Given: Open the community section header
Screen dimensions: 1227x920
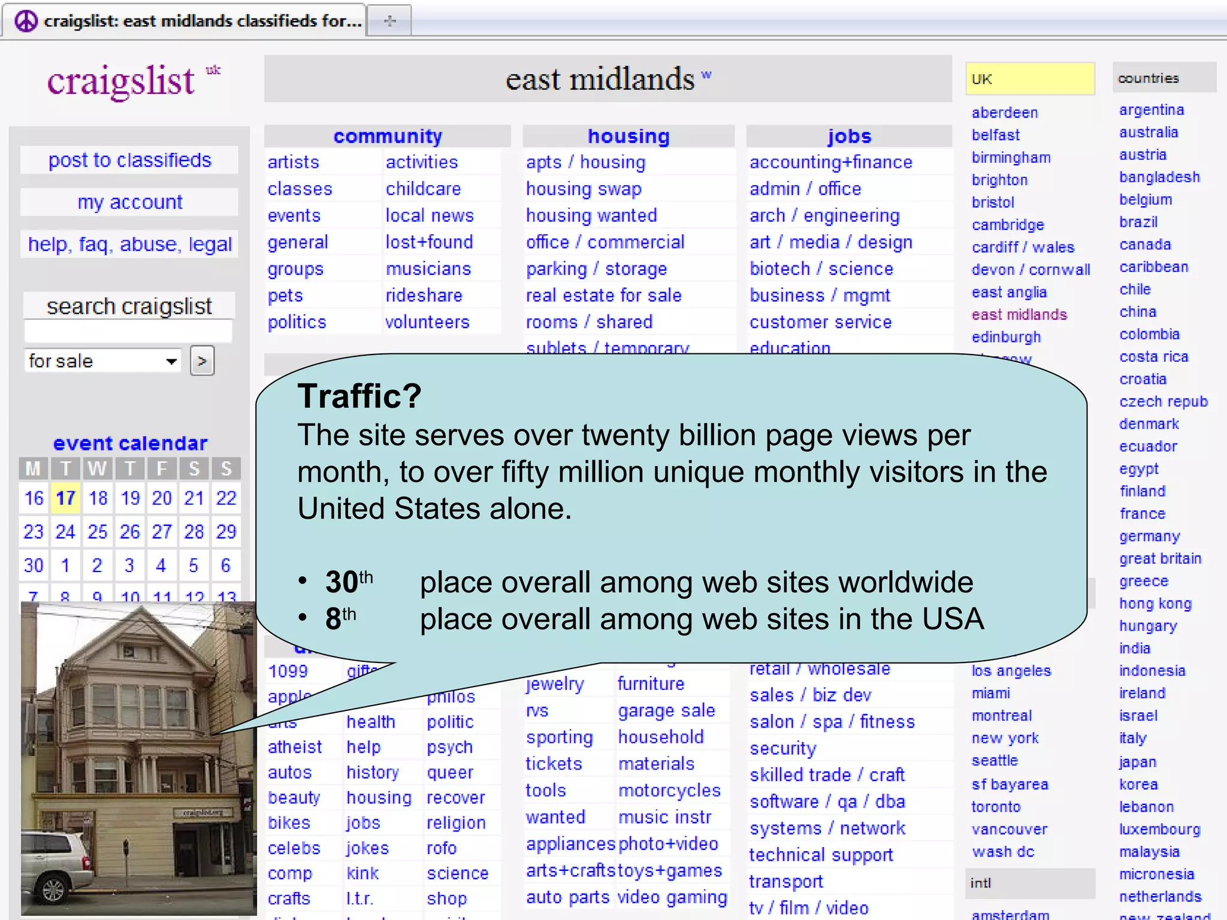Looking at the screenshot, I should pos(388,137).
